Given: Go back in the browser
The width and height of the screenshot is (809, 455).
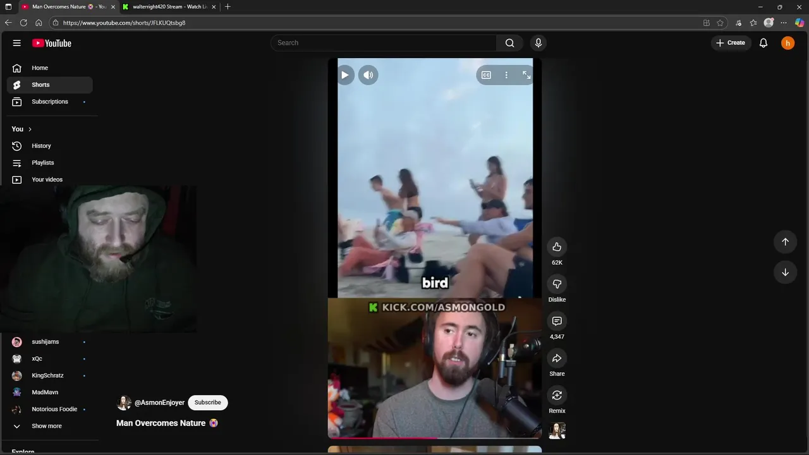Looking at the screenshot, I should [8, 23].
